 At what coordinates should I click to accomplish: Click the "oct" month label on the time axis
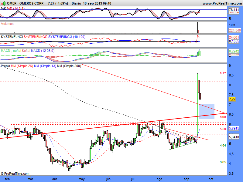(x=211, y=179)
